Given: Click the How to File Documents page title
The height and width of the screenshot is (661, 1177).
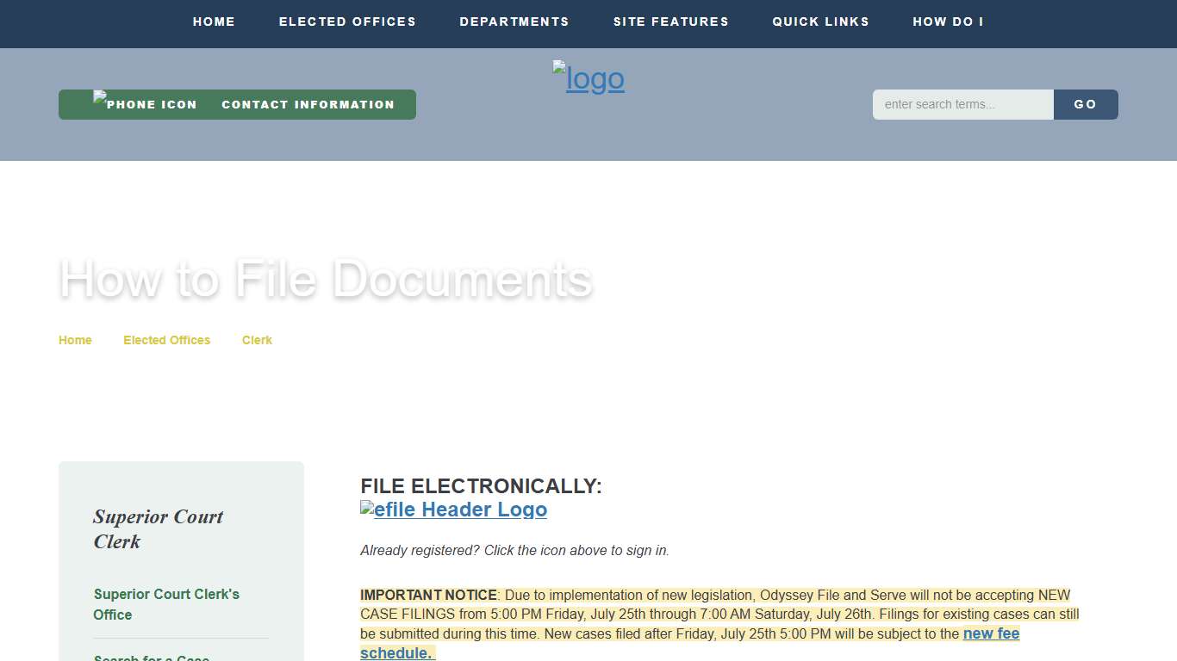Looking at the screenshot, I should [326, 280].
